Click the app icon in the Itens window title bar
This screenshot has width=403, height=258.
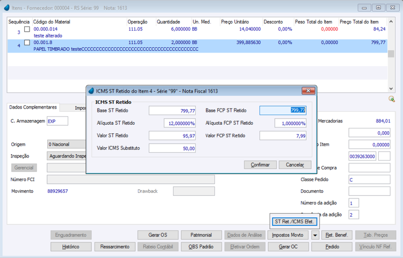click(7, 8)
